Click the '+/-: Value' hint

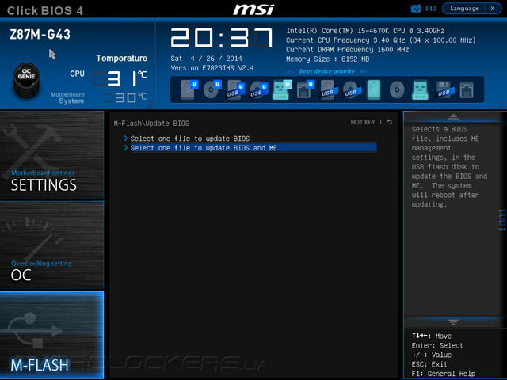click(431, 355)
